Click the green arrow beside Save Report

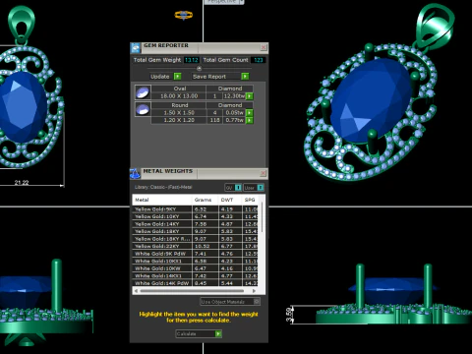245,77
